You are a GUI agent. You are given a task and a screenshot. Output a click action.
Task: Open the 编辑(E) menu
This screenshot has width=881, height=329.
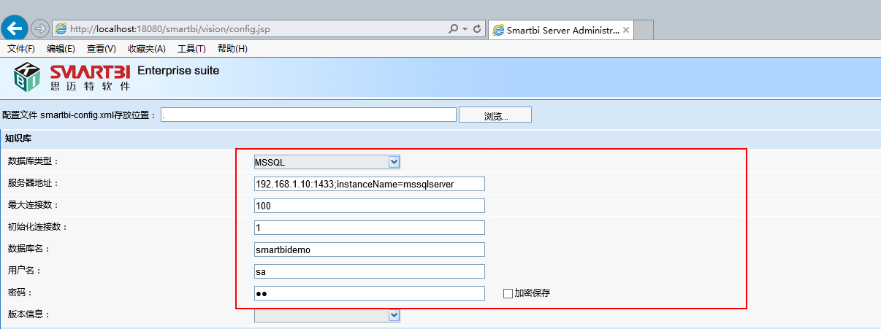[x=61, y=49]
